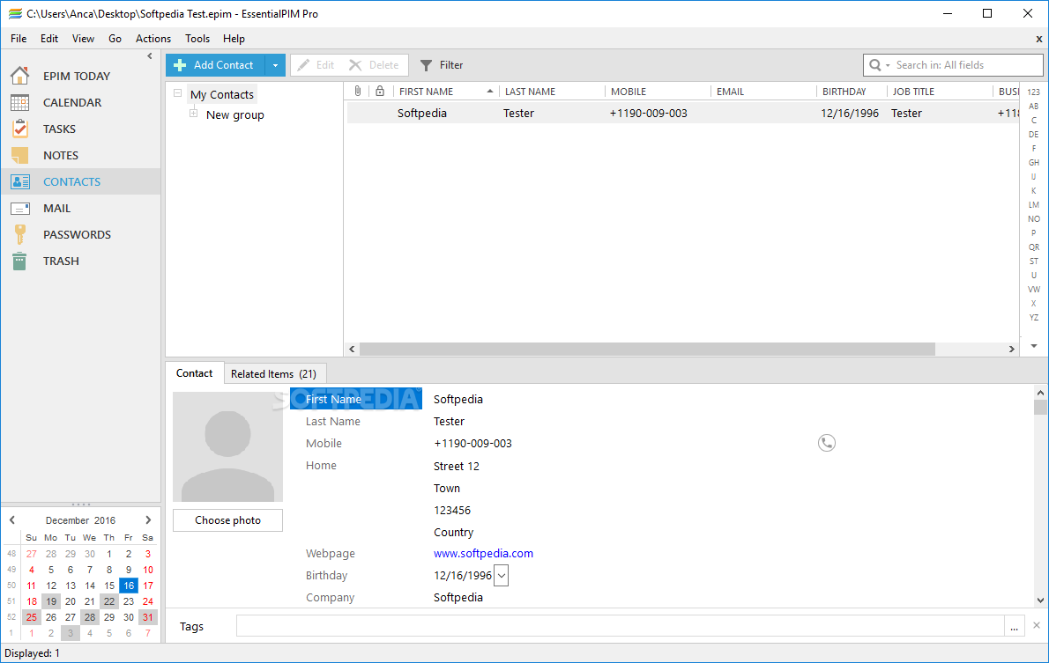Select the Softpedia Tester contact row
This screenshot has width=1049, height=663.
pos(682,113)
